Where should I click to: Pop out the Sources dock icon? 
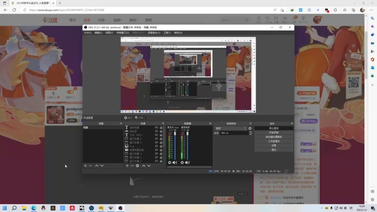pos(163,123)
